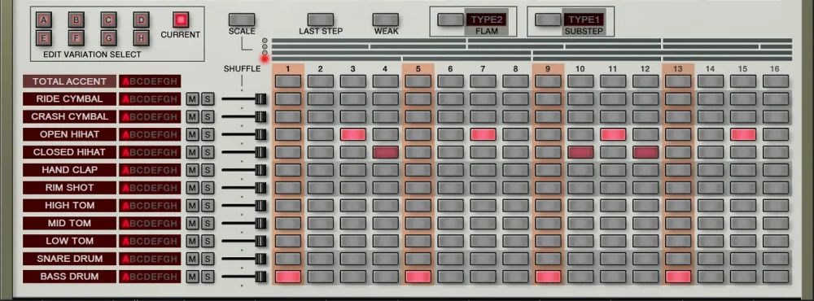Toggle the SUBSTEP button
Image resolution: width=814 pixels, height=301 pixels.
548,20
